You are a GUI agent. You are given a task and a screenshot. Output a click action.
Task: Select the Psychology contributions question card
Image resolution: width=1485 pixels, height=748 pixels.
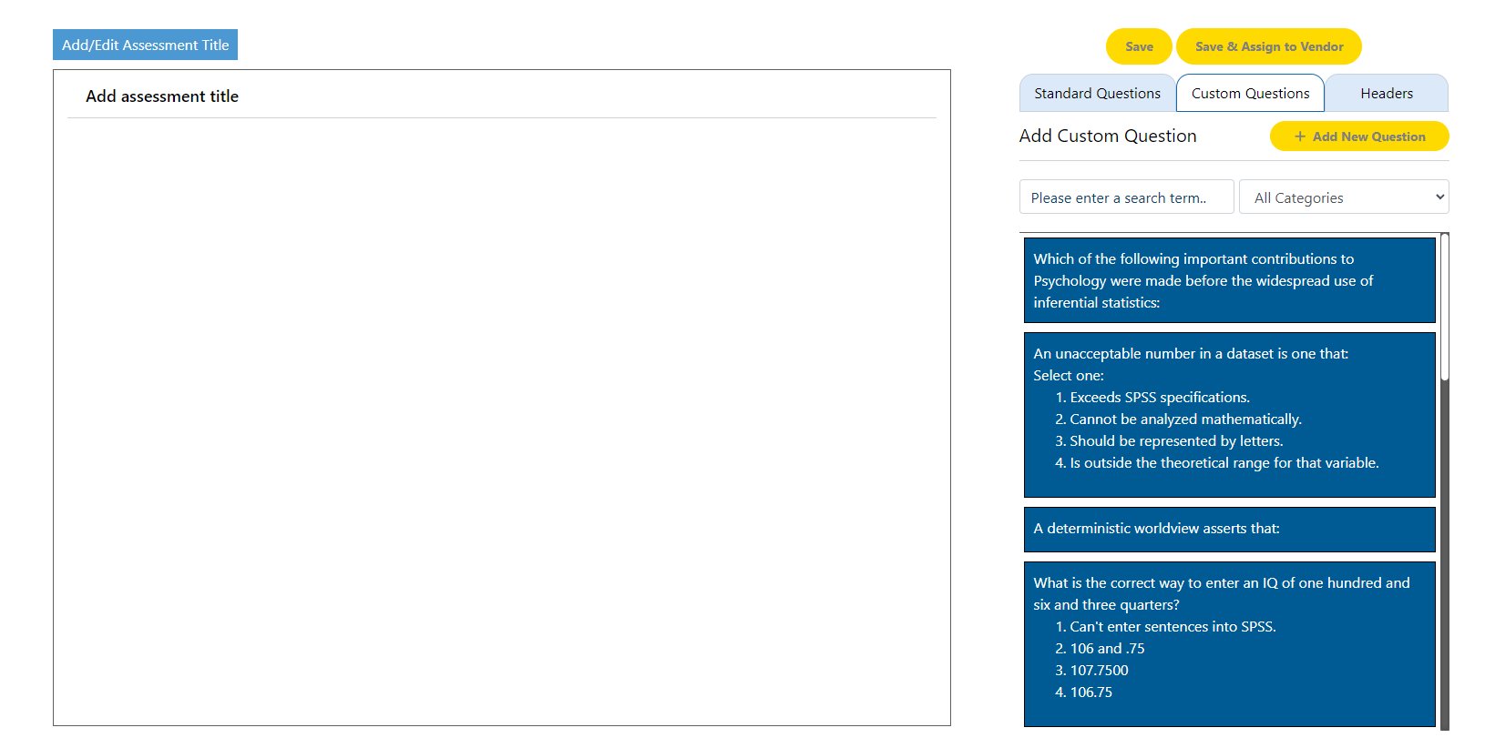(1229, 280)
